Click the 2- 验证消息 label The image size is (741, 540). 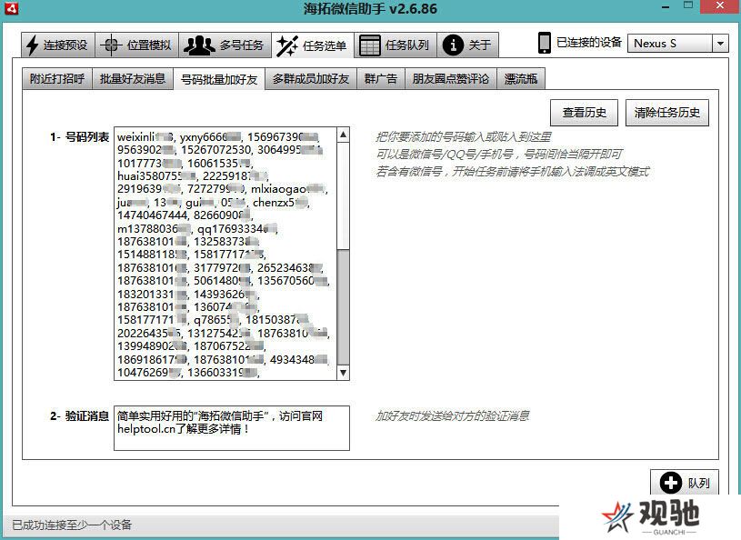point(79,415)
